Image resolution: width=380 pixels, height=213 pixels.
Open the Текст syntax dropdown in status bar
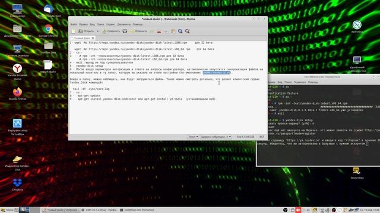click(x=193, y=137)
